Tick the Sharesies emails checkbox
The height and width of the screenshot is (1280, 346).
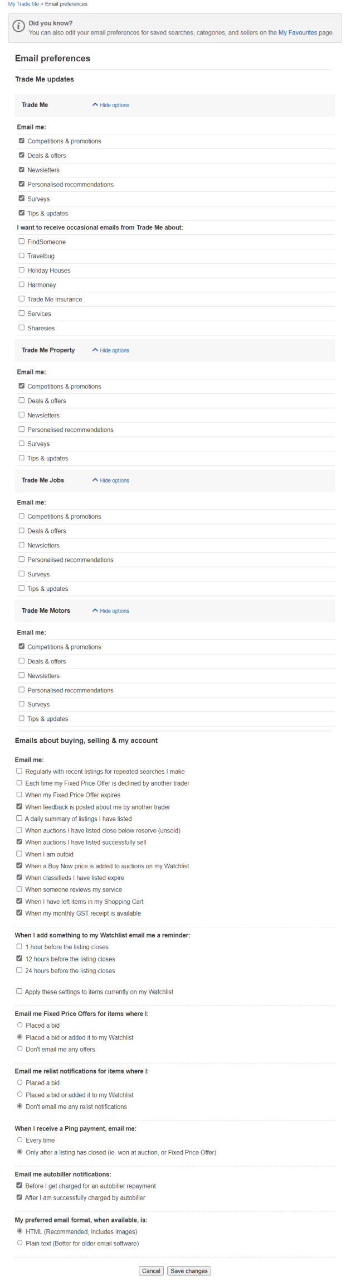22,328
